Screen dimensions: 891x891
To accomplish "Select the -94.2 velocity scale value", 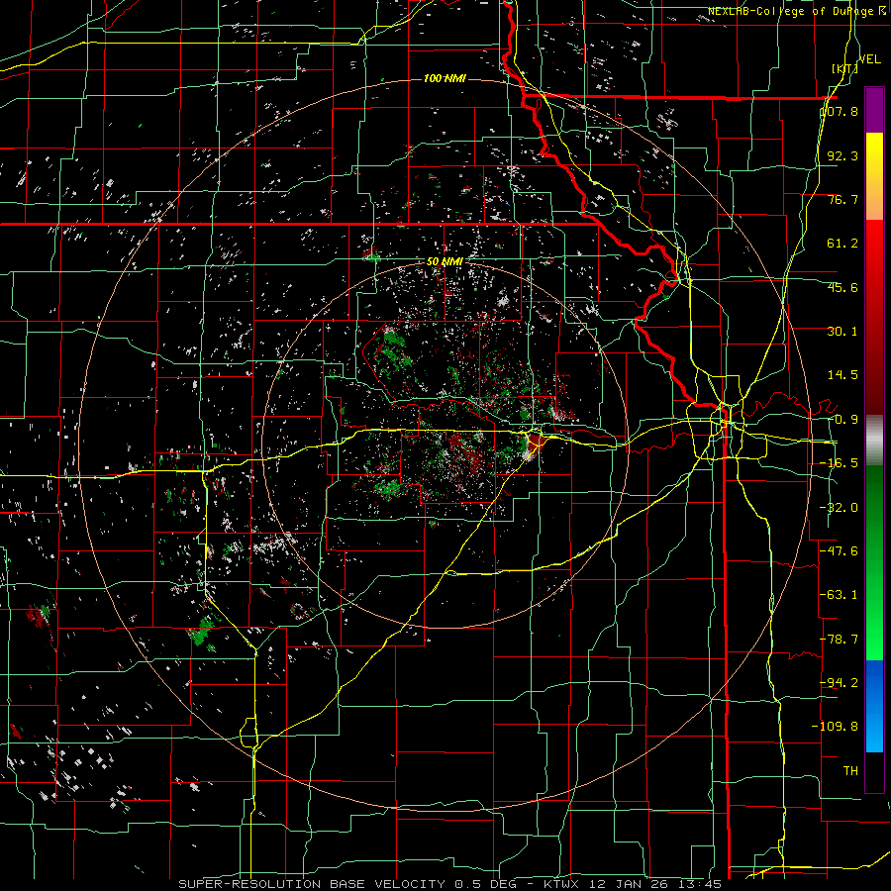I will click(x=840, y=682).
